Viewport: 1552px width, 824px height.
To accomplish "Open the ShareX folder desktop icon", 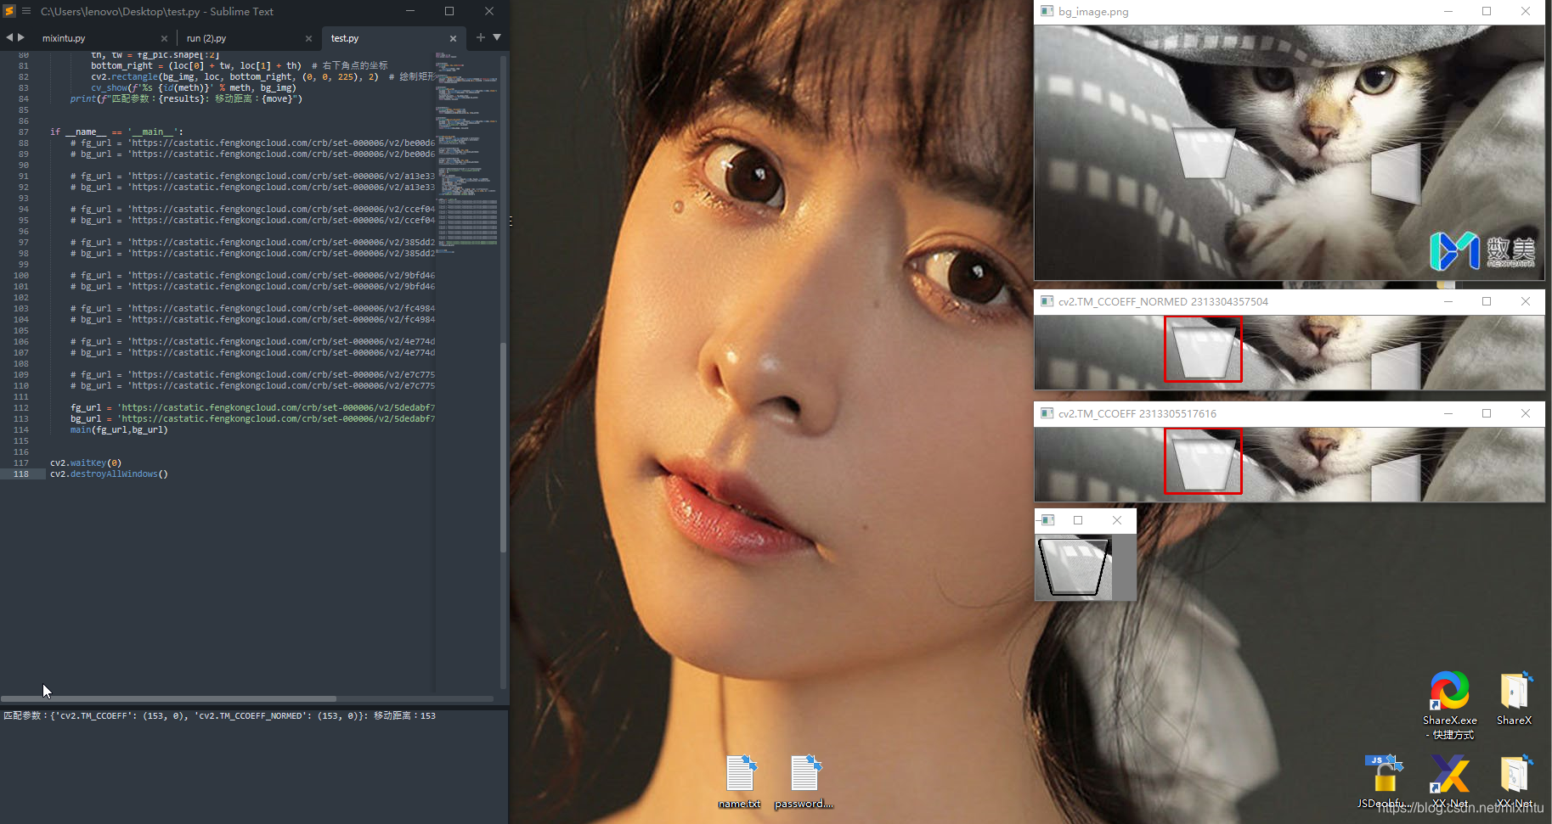I will 1515,698.
